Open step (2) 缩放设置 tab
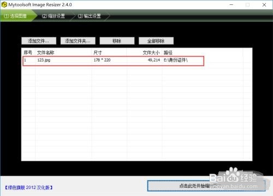 pos(53,16)
